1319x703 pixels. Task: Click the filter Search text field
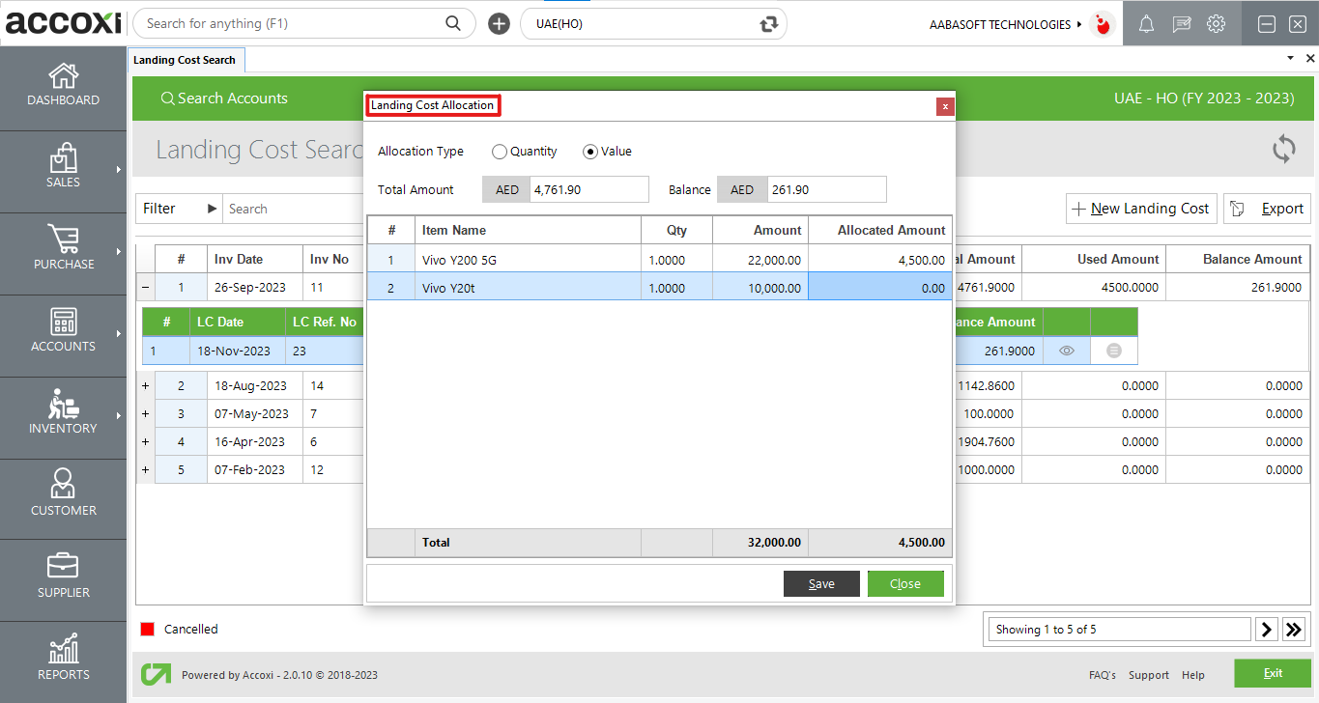293,209
